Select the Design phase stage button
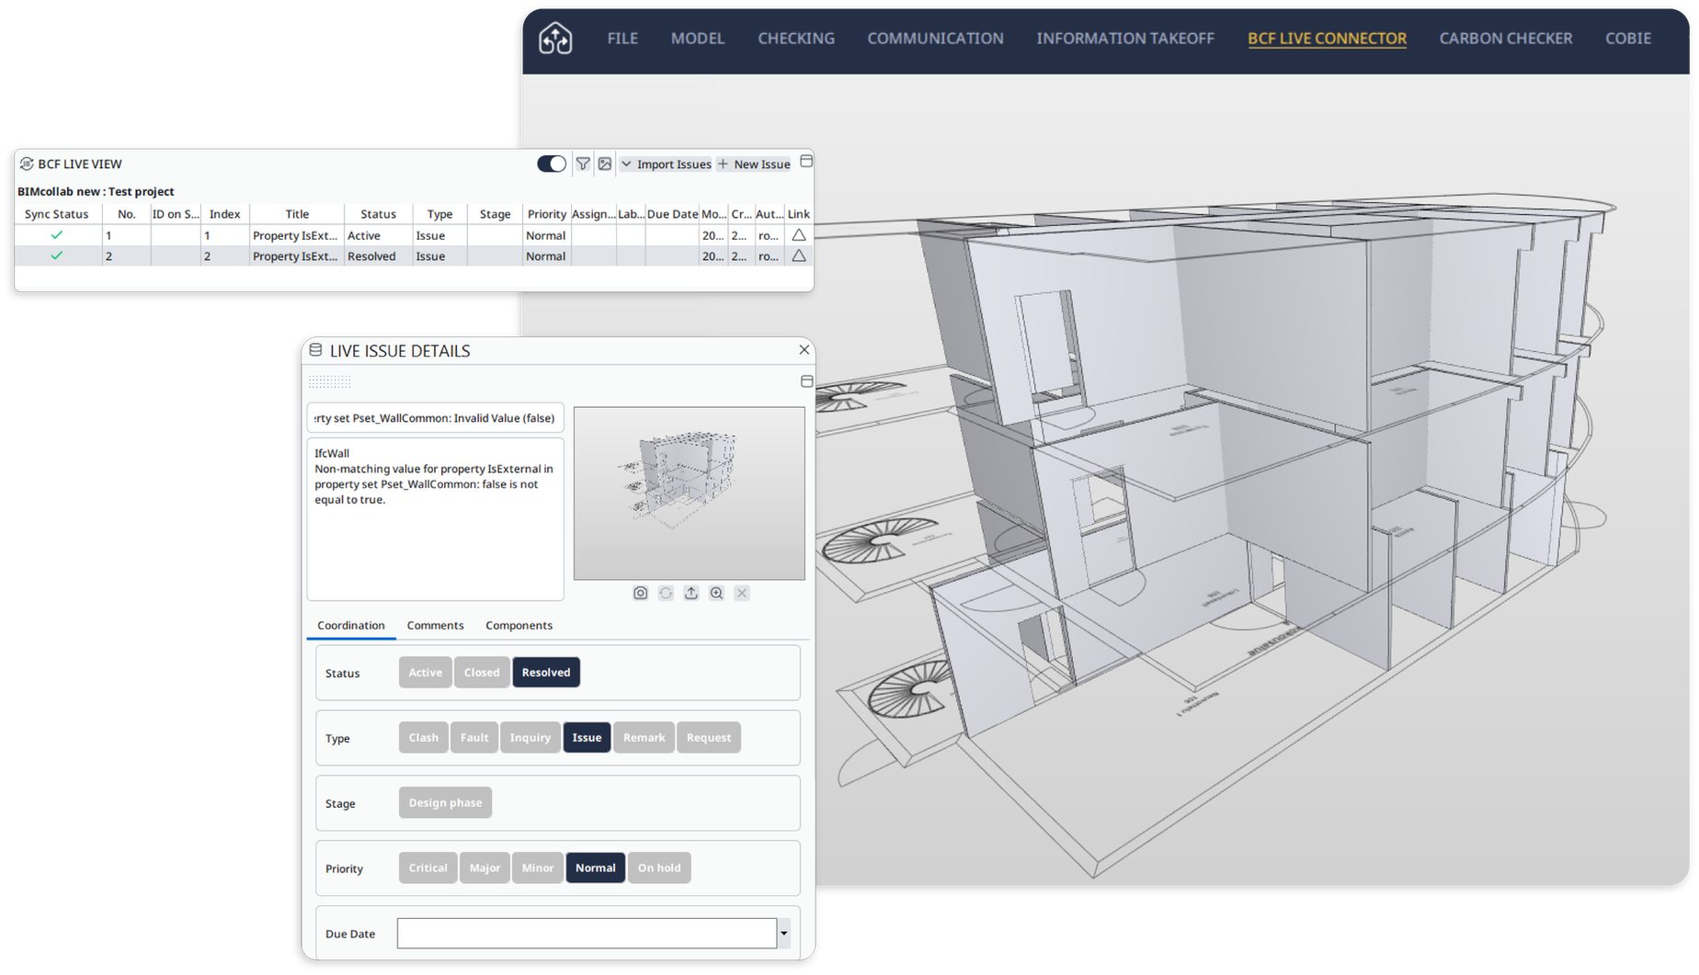1699x975 pixels. tap(445, 802)
